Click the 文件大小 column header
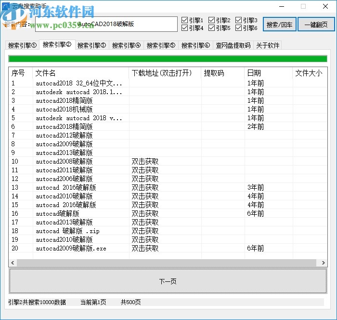Image resolution: width=337 pixels, height=320 pixels. (x=310, y=73)
